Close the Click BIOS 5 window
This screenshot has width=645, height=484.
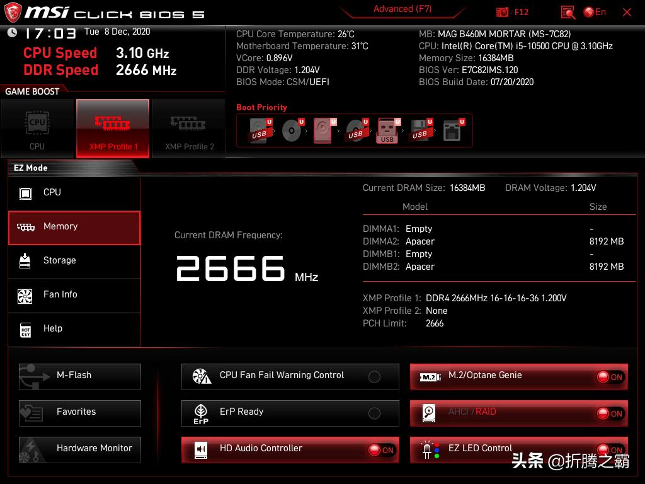coord(627,13)
